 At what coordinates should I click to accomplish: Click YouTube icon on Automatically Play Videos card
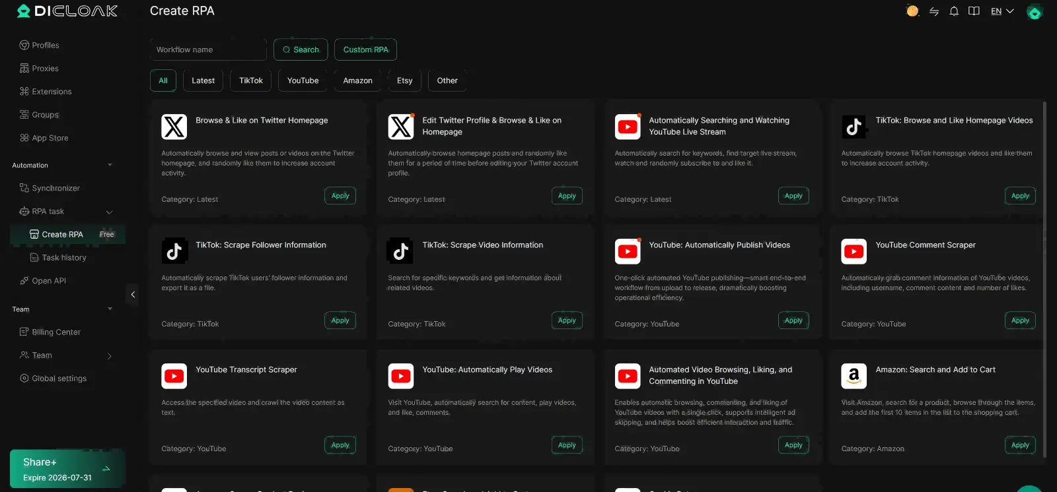[401, 376]
